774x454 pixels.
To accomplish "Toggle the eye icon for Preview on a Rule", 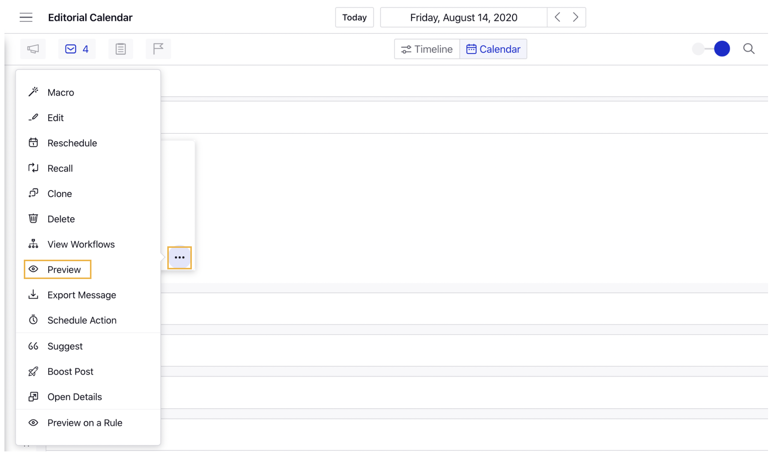I will pos(33,422).
